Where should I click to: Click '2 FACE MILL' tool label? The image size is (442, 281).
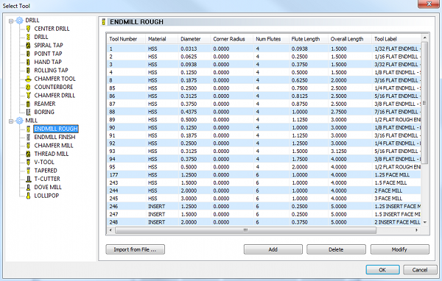tap(388, 191)
